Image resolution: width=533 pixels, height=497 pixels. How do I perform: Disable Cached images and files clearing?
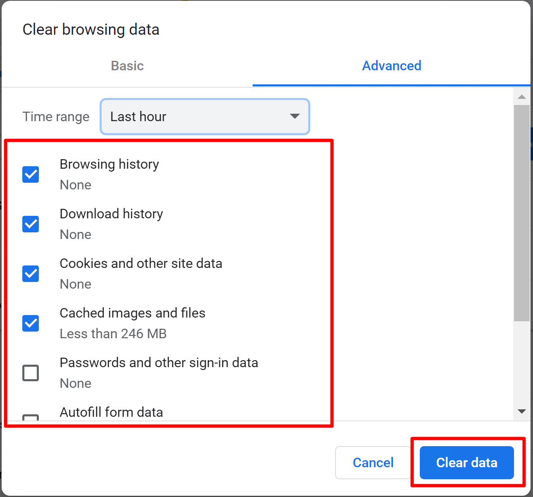point(31,323)
